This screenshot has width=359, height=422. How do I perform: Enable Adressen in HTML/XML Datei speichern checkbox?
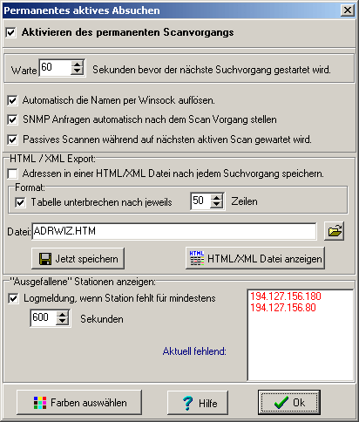12,174
